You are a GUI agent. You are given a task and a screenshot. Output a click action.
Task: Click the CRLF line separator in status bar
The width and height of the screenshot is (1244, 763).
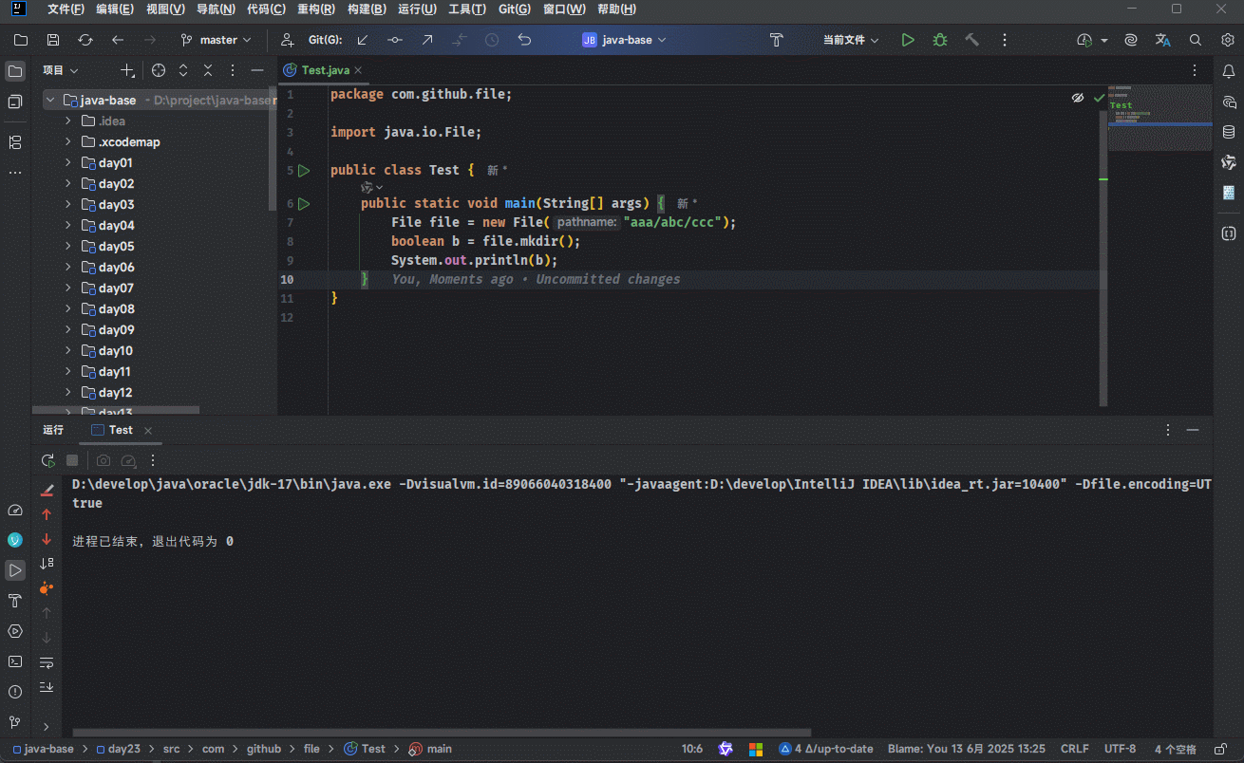(1075, 749)
